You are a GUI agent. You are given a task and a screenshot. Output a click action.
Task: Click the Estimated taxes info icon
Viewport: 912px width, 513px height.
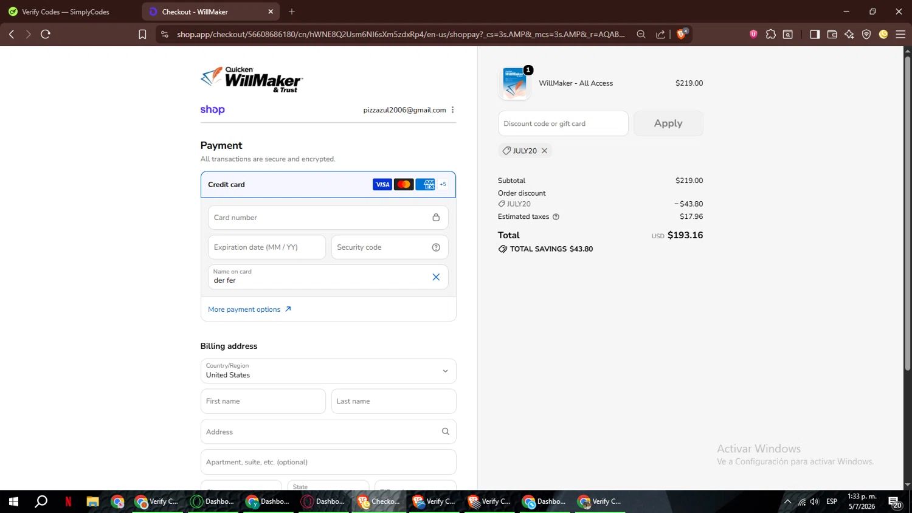556,217
